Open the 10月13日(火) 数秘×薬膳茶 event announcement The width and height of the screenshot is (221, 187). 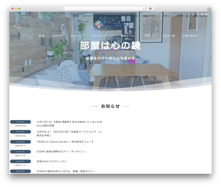pyautogui.click(x=69, y=124)
